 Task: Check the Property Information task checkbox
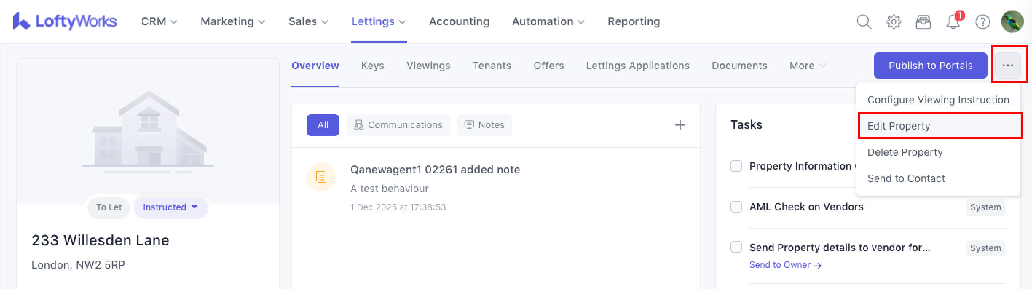tap(736, 166)
